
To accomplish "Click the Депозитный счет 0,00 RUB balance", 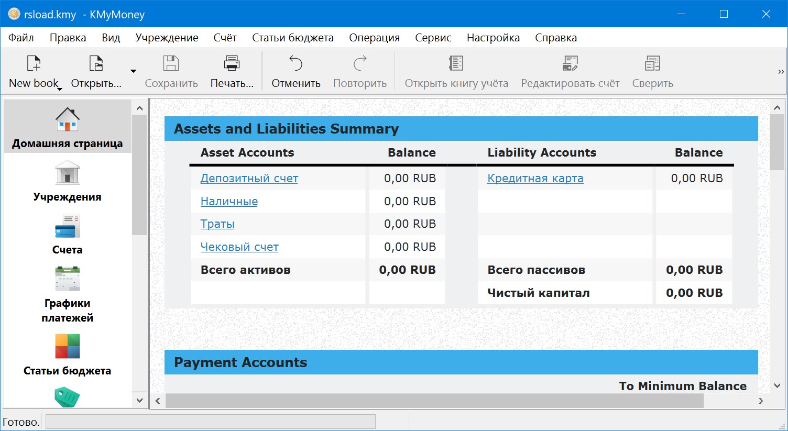I will (x=410, y=179).
